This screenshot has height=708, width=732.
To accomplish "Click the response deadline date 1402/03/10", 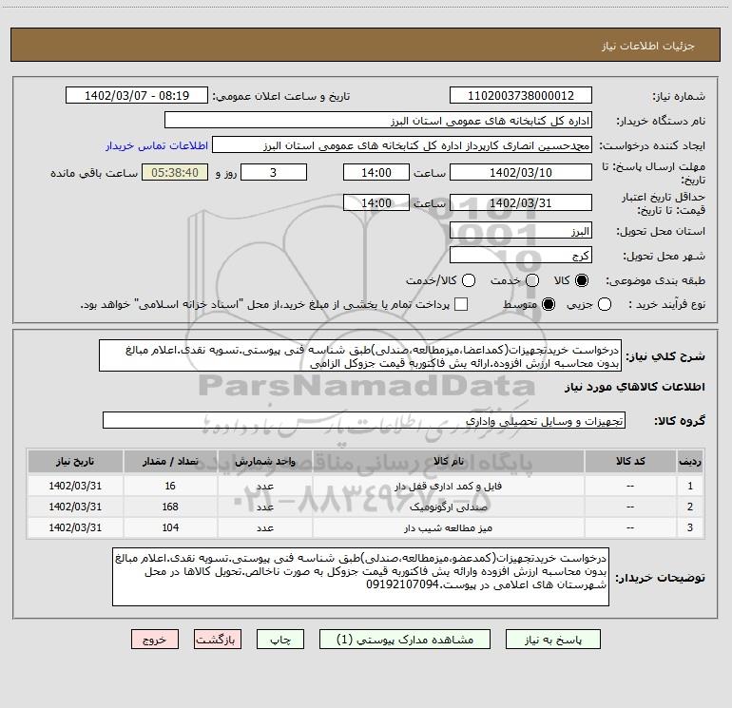I will click(521, 172).
